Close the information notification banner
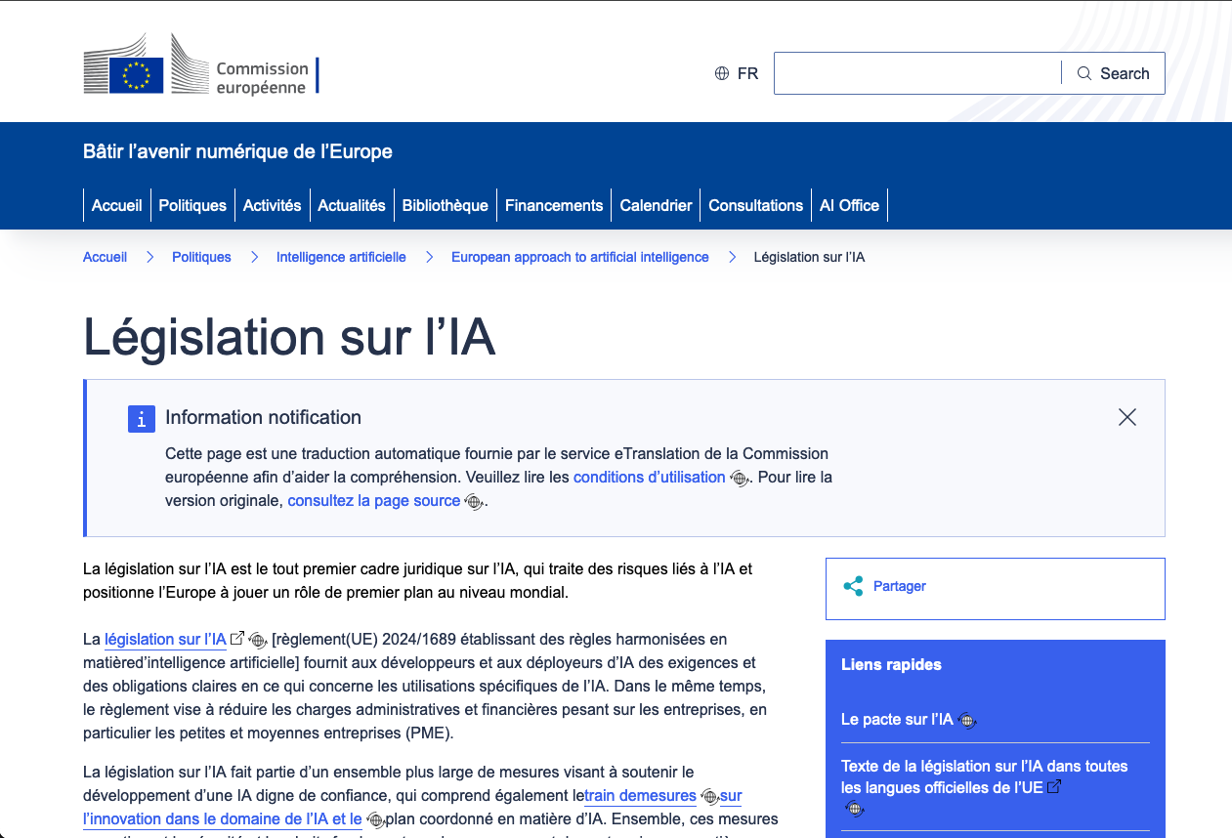Image resolution: width=1232 pixels, height=838 pixels. coord(1126,417)
